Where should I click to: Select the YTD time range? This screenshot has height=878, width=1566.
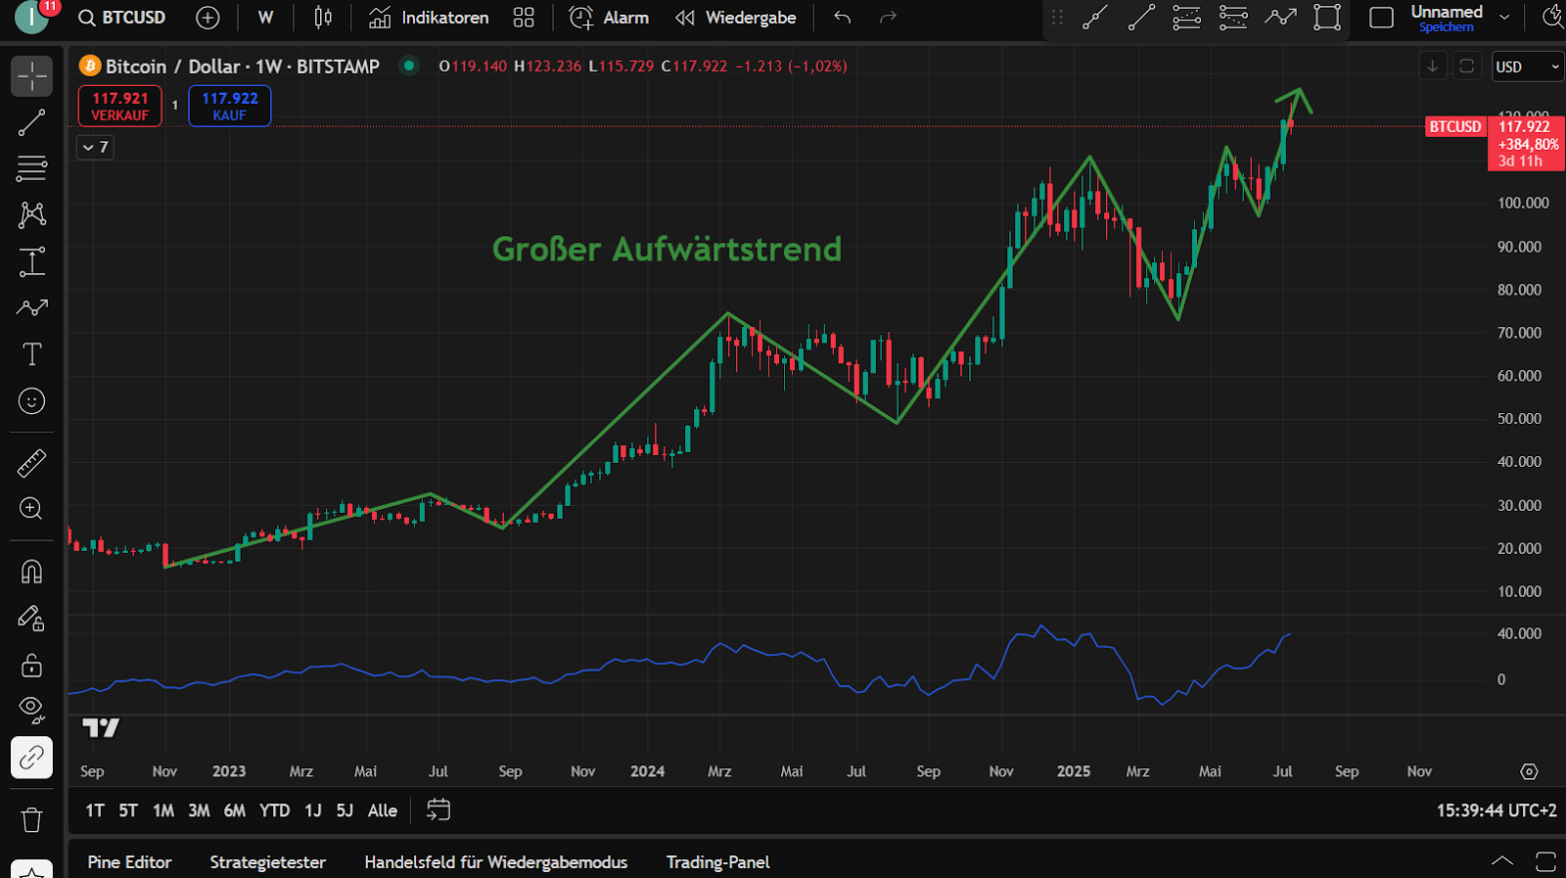(x=275, y=810)
